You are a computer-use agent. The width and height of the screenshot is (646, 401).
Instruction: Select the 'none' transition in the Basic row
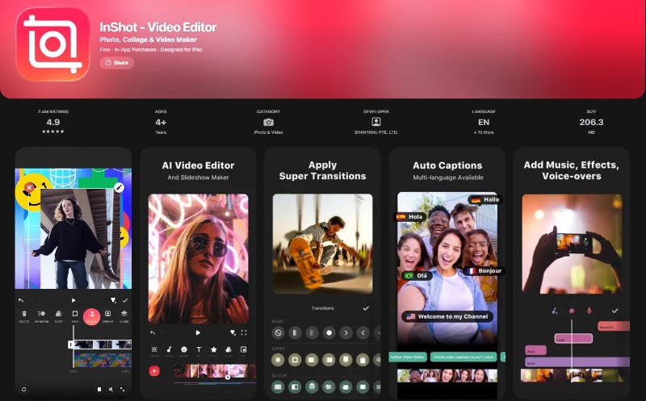(278, 332)
